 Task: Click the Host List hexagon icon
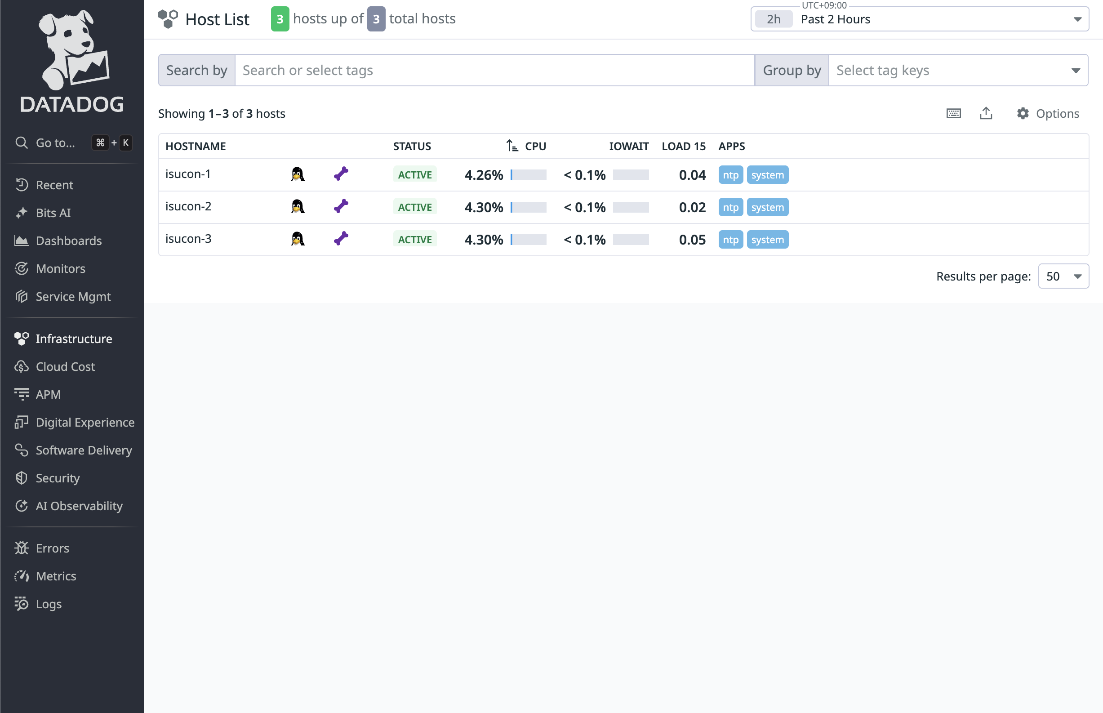168,19
